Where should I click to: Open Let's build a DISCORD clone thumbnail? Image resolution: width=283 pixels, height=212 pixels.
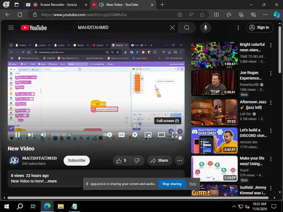(x=214, y=141)
